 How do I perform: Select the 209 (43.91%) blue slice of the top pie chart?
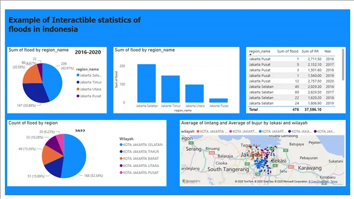click(x=54, y=81)
